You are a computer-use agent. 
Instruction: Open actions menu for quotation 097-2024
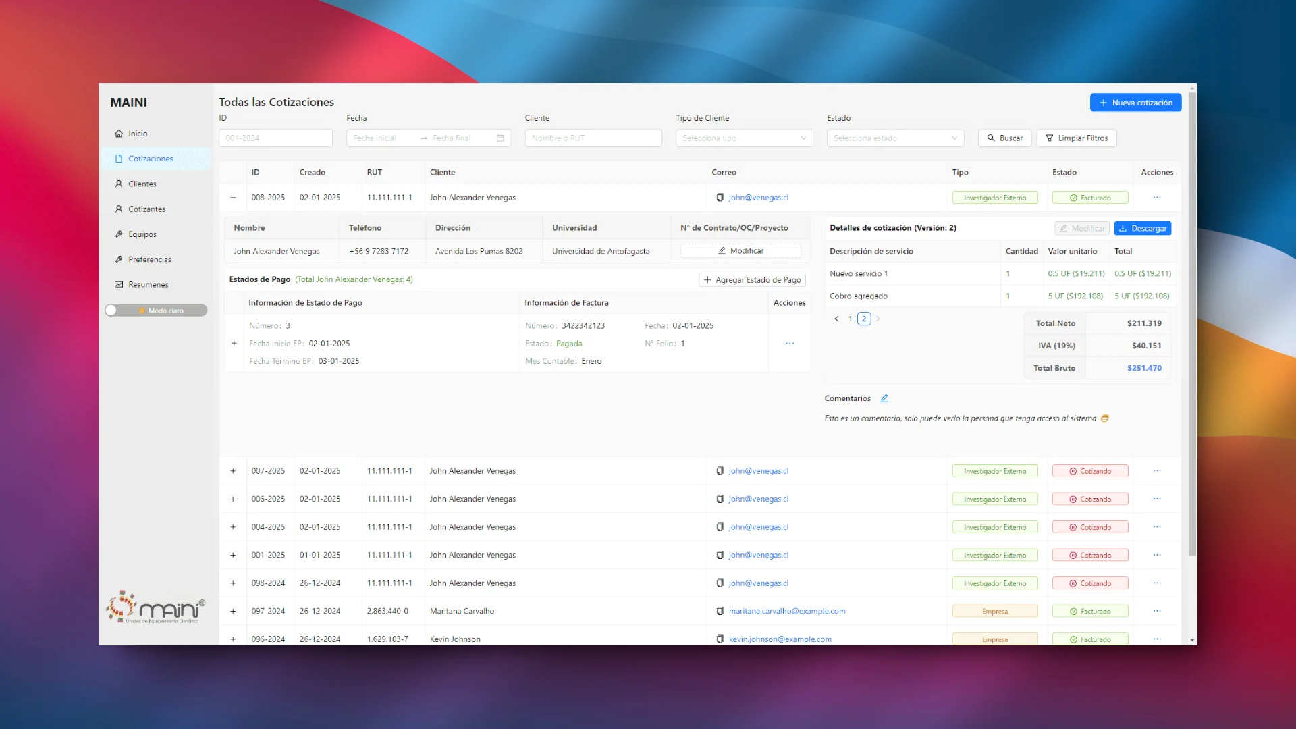tap(1157, 611)
